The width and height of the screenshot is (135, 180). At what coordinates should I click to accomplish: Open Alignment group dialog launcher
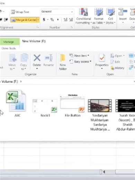click(38, 27)
